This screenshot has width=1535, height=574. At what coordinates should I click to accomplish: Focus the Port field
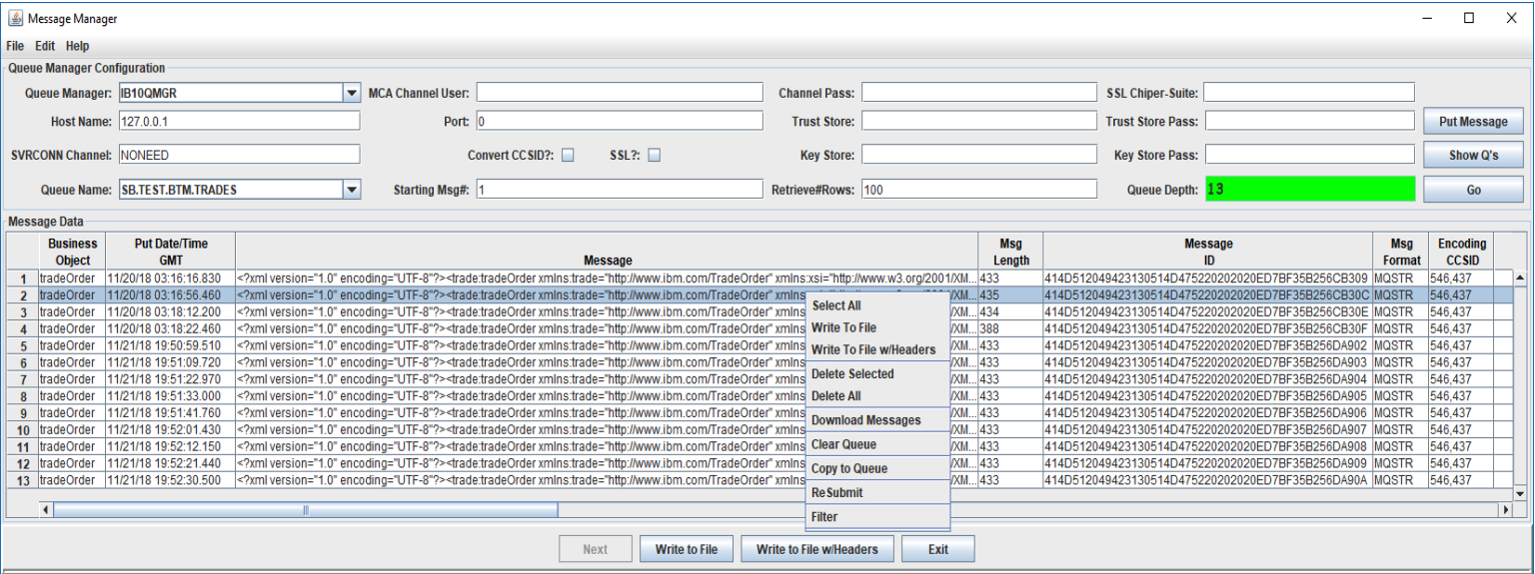click(x=620, y=121)
